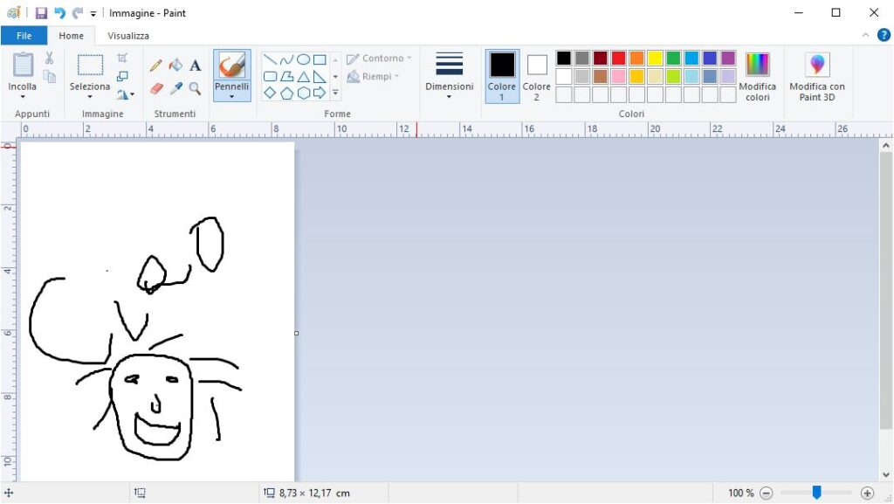Expand the Incolla dropdown arrow
This screenshot has width=894, height=504.
(x=23, y=97)
